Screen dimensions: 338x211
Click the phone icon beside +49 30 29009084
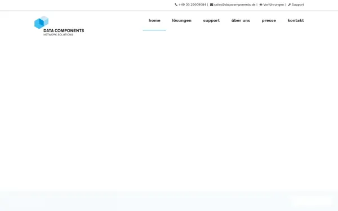(x=176, y=5)
